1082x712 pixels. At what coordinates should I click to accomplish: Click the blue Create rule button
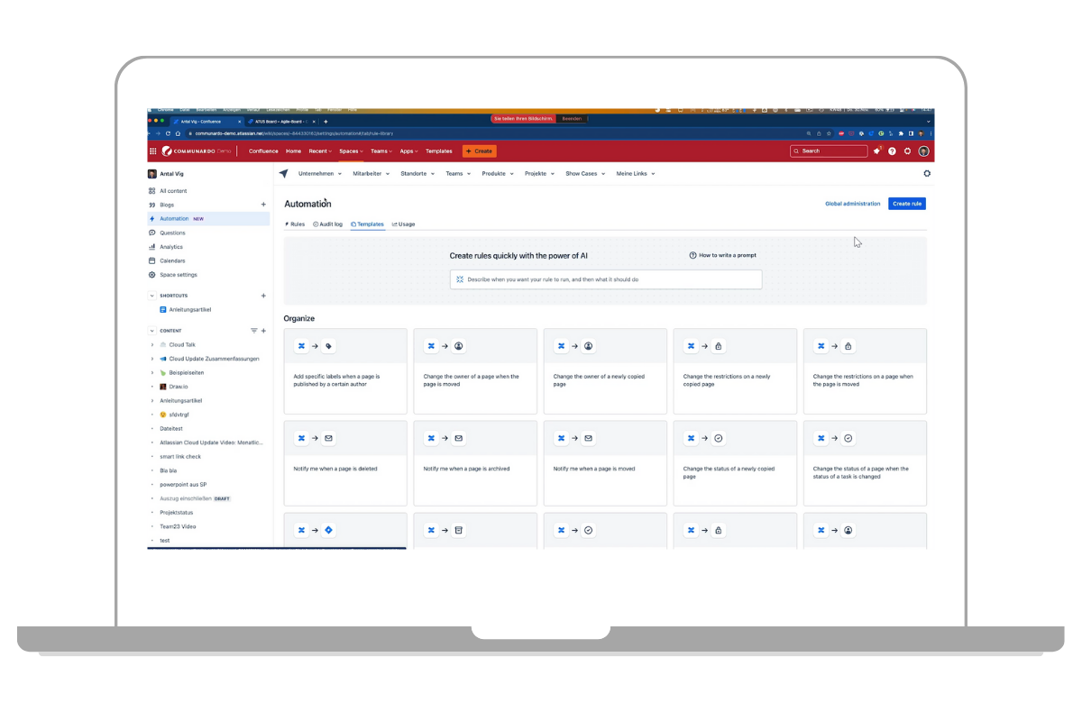pos(906,204)
